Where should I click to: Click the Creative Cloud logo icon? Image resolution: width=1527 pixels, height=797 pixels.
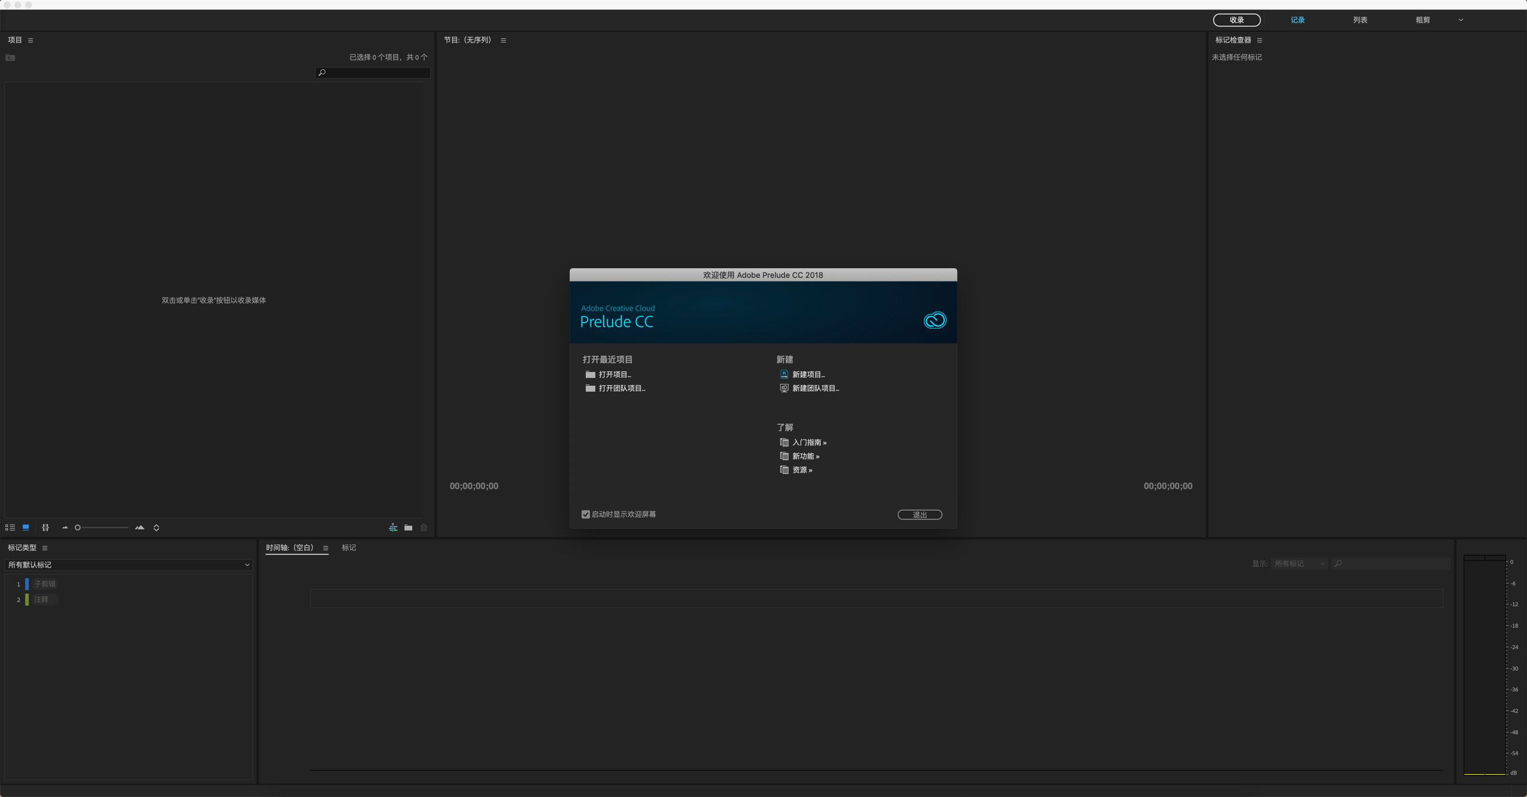pos(935,320)
